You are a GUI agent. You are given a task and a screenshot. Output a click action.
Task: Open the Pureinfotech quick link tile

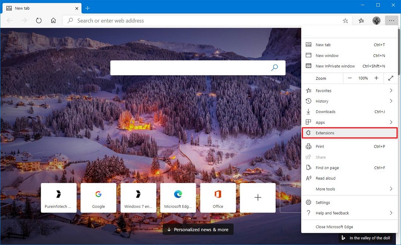pyautogui.click(x=59, y=198)
